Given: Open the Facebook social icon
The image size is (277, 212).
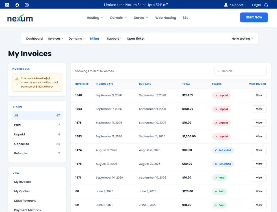Looking at the screenshot, I should point(17,5).
